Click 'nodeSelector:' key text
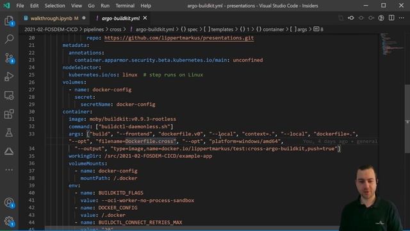 (82, 67)
